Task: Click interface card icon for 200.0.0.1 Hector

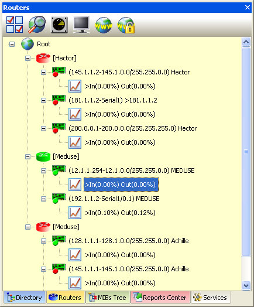Action: 59,128
